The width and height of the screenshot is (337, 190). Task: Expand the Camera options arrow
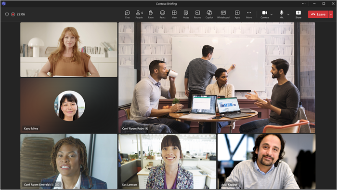(x=272, y=14)
